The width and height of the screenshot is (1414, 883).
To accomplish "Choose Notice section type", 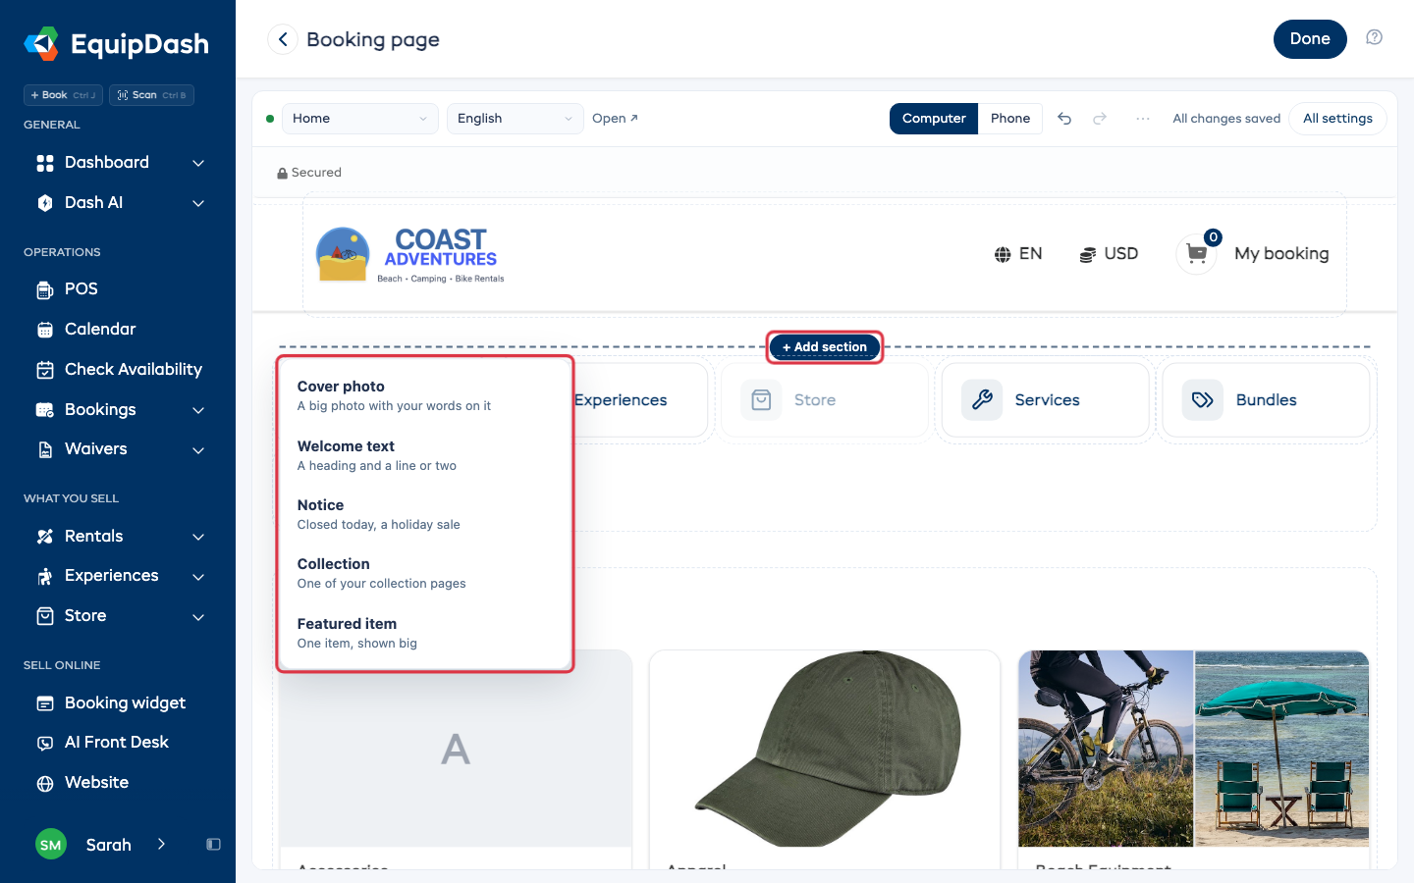I will point(425,514).
